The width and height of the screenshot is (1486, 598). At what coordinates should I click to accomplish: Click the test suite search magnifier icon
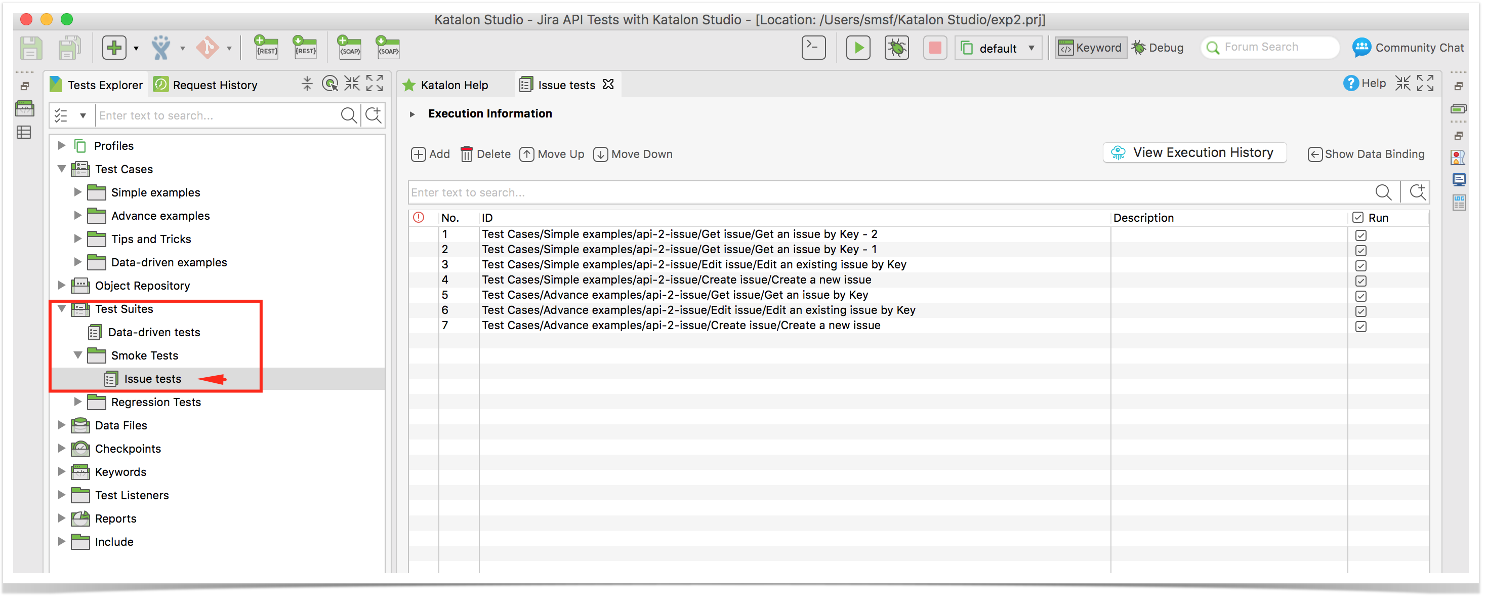[1383, 193]
